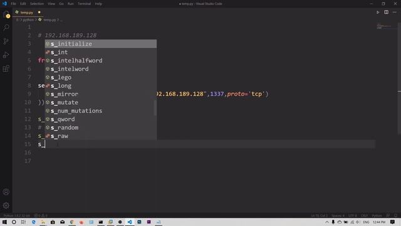The image size is (401, 226).
Task: Choose s_random suggestion
Action: click(x=101, y=127)
